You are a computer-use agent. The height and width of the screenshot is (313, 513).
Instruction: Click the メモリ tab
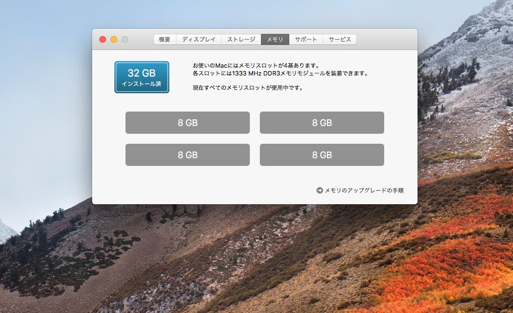[275, 39]
